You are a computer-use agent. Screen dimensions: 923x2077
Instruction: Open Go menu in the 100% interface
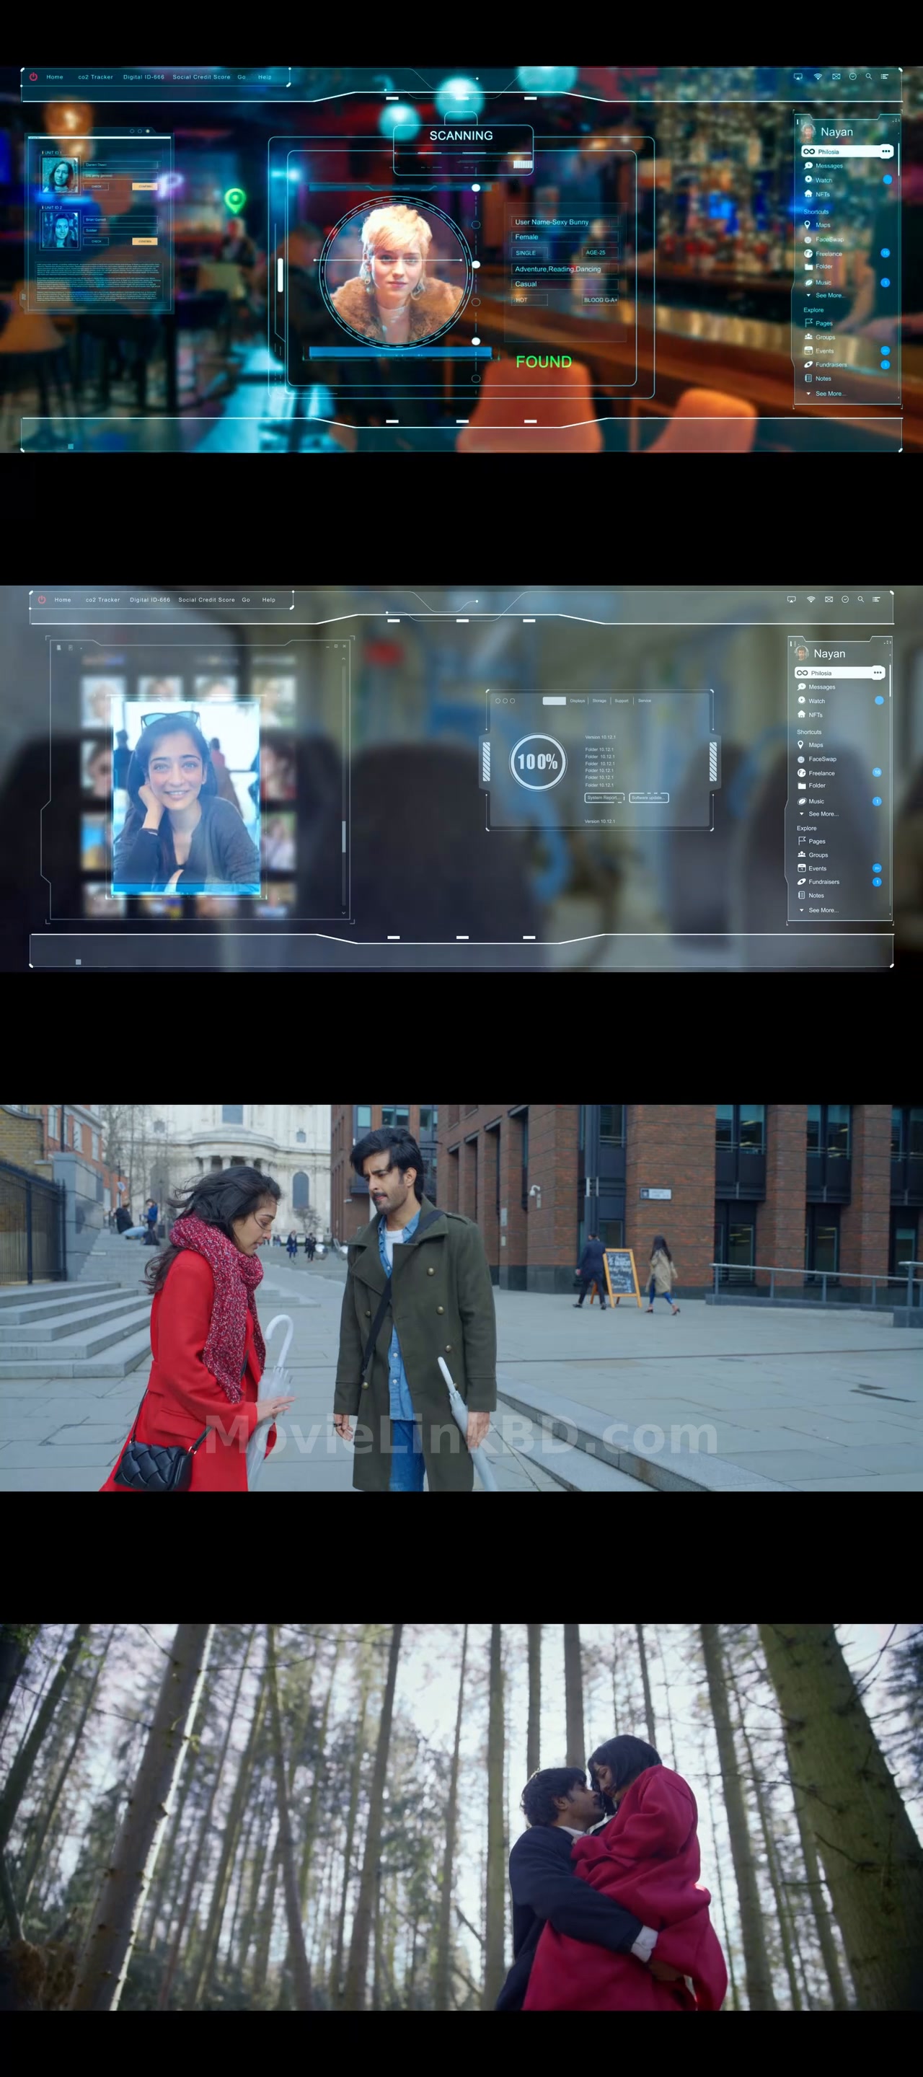(x=246, y=599)
